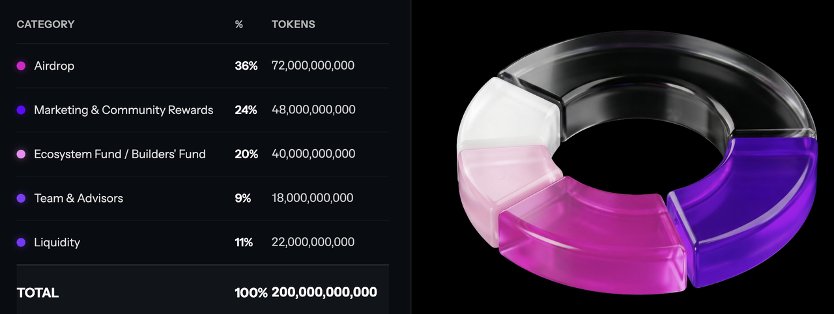
Task: Click the transparent glass donut chart segment
Action: pos(652,72)
